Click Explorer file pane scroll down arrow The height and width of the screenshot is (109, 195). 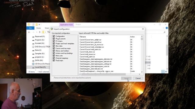pos(167,69)
